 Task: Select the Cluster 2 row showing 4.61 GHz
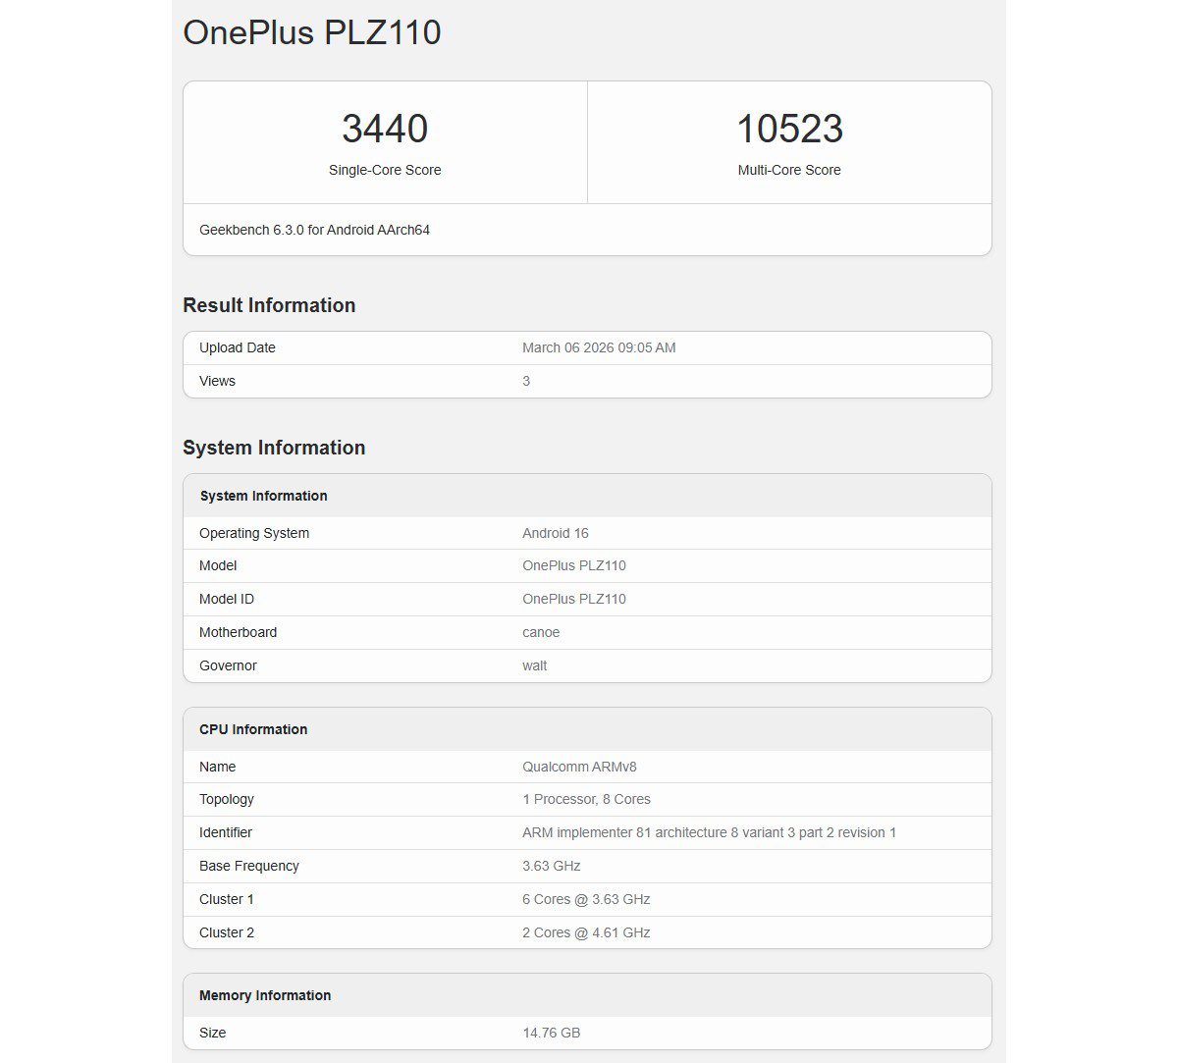585,932
